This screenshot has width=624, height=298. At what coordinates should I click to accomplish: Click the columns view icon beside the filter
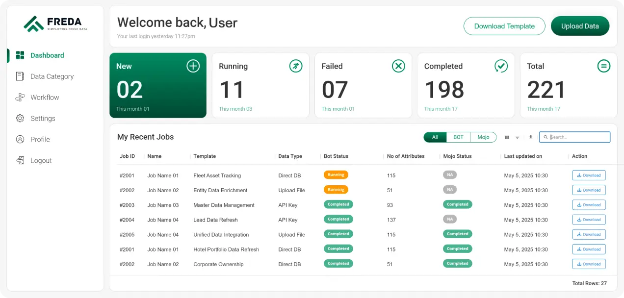click(507, 137)
